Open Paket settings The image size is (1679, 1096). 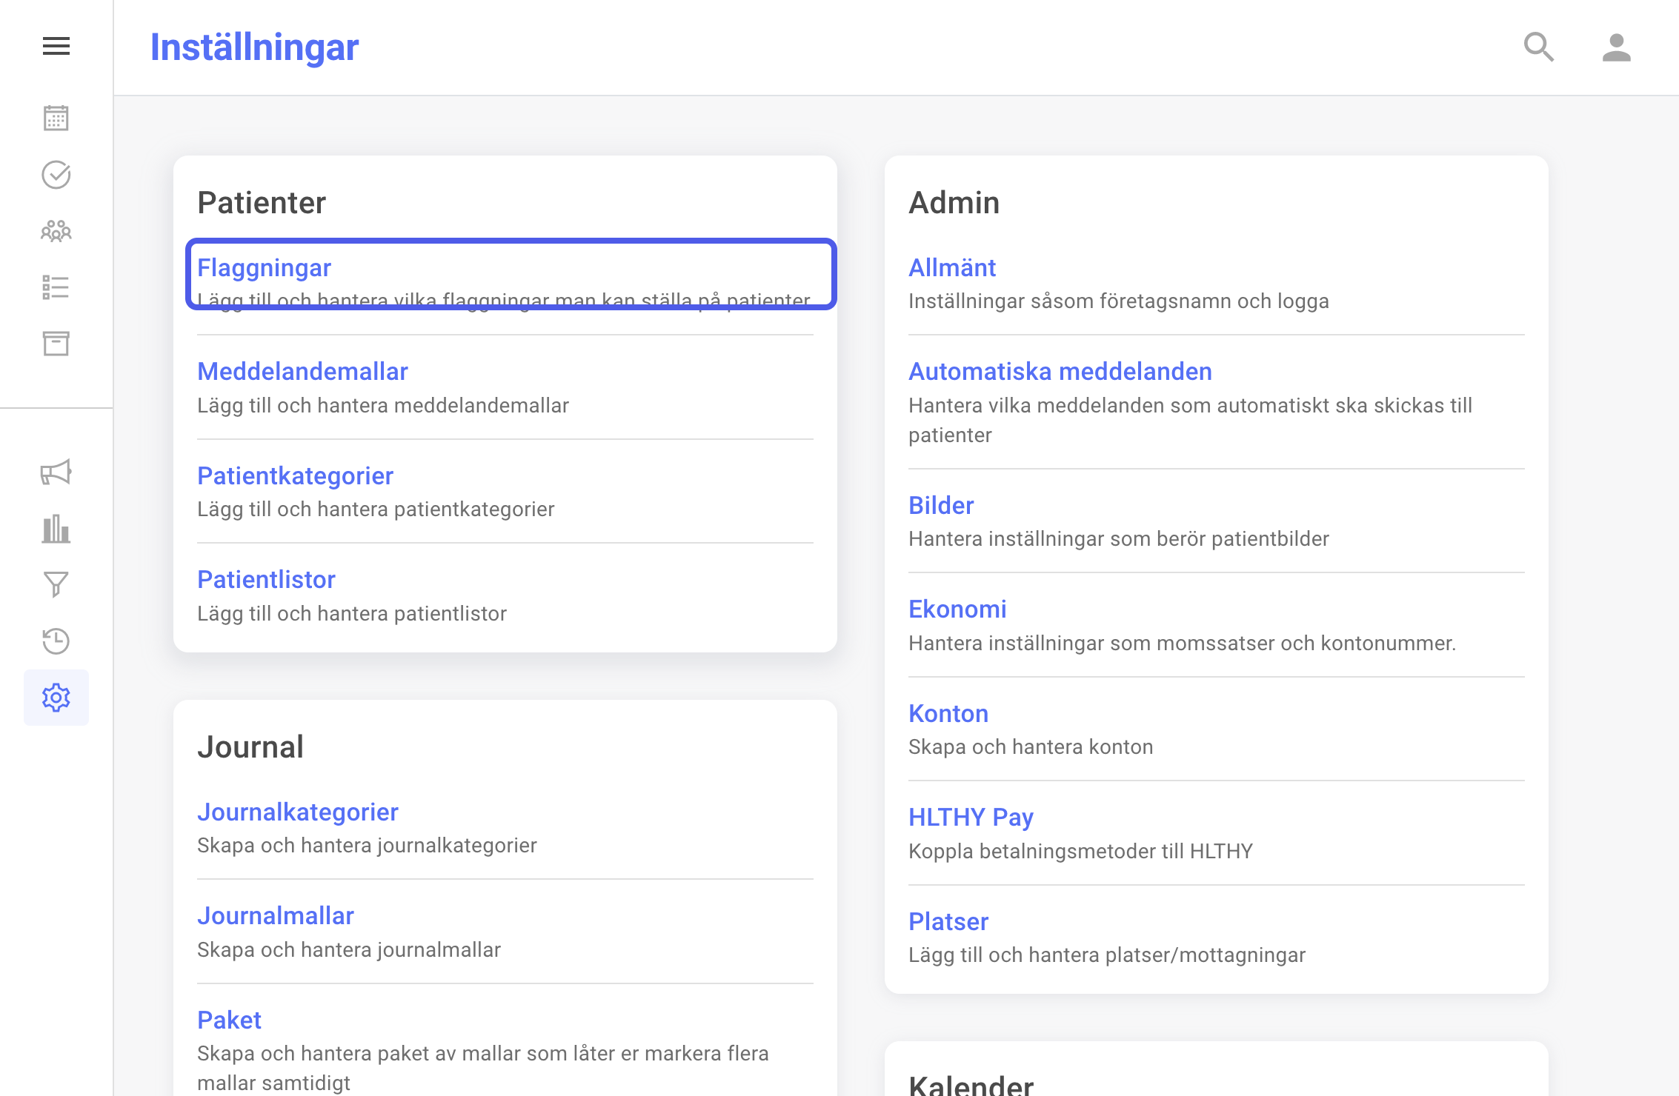coord(230,1020)
